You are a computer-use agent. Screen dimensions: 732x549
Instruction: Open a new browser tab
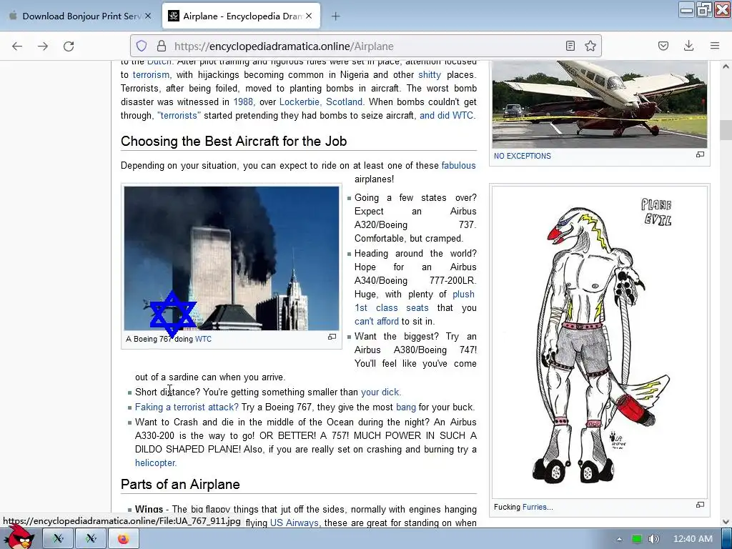click(336, 16)
